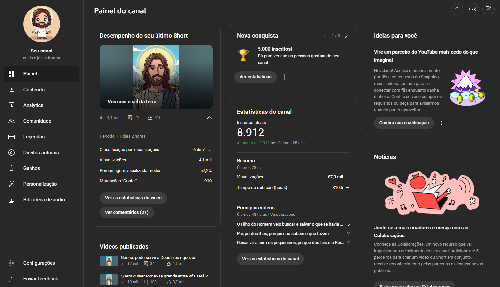Click the channel avatar picture
Image resolution: width=500 pixels, height=287 pixels.
click(42, 24)
